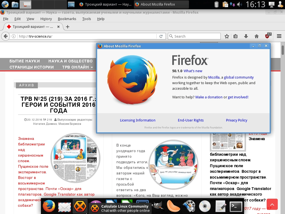Launch Clementine orange music player dock icon
The width and height of the screenshot is (285, 214).
coord(173,206)
